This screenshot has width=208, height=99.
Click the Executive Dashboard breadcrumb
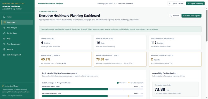click(x=125, y=4)
